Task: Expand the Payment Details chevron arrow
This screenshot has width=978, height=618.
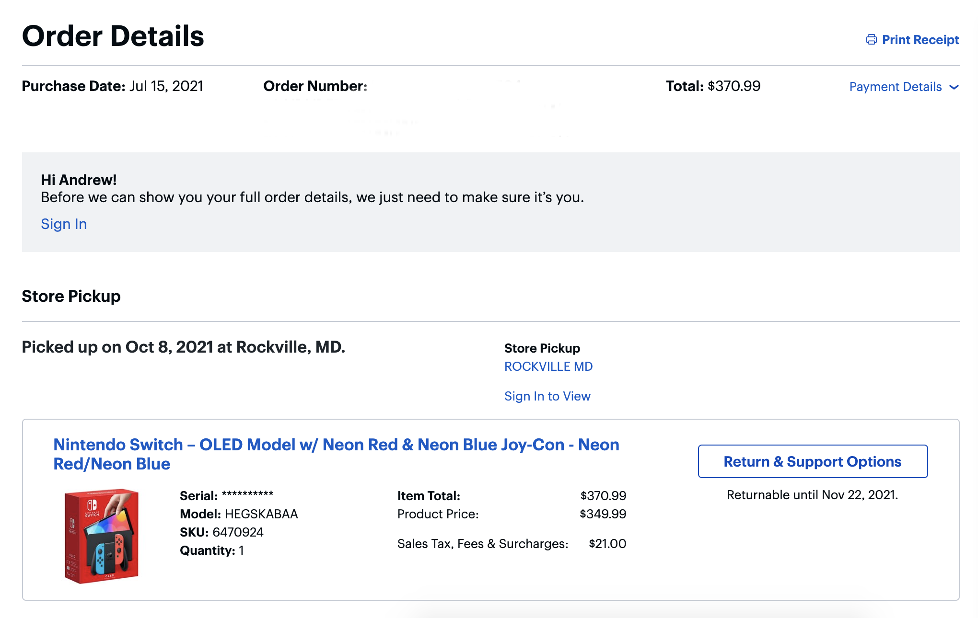Action: [954, 87]
